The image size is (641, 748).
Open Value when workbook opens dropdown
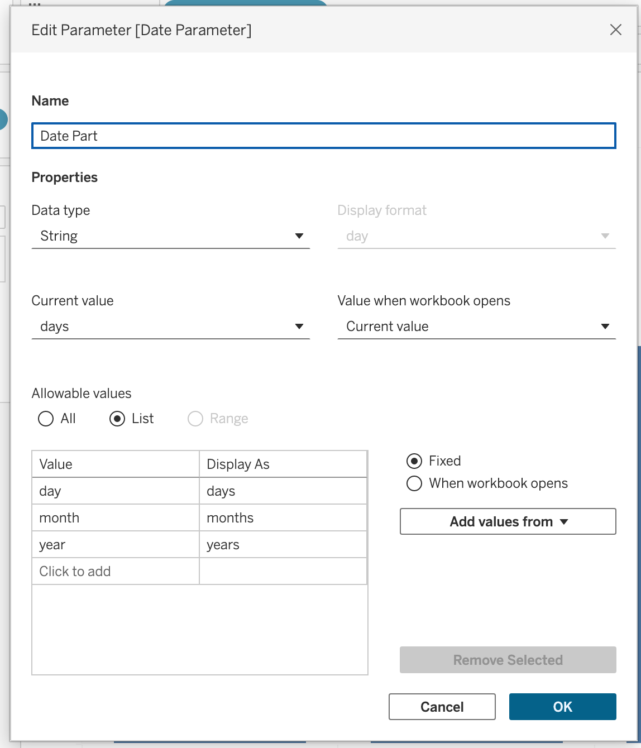[x=476, y=327]
